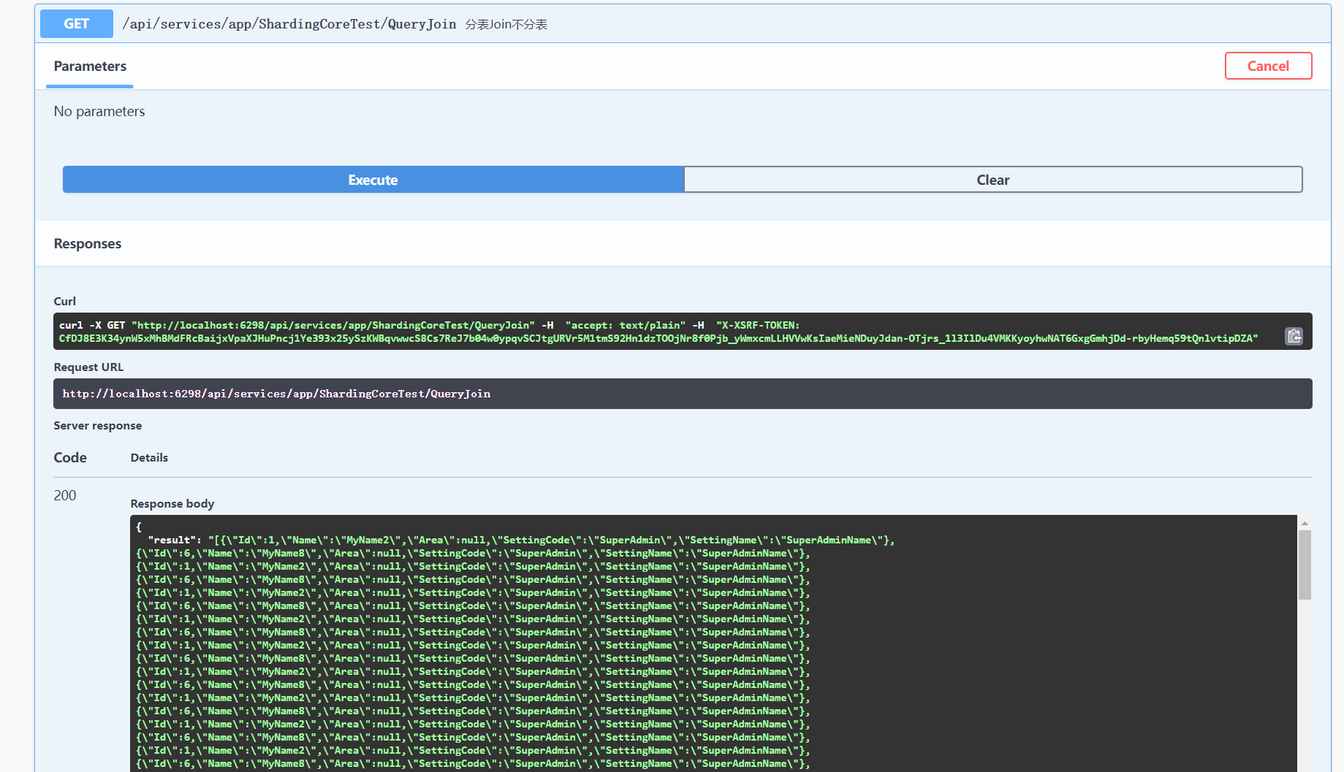The image size is (1344, 772).
Task: Click the No parameters text
Action: tap(99, 112)
